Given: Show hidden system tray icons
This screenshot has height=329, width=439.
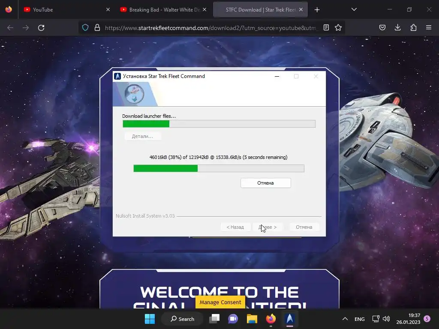Looking at the screenshot, I should point(345,319).
